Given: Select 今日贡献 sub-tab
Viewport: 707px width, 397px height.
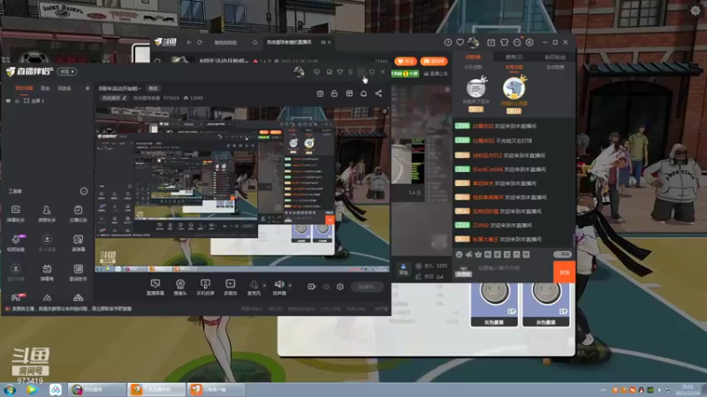Looking at the screenshot, I should coord(473,67).
